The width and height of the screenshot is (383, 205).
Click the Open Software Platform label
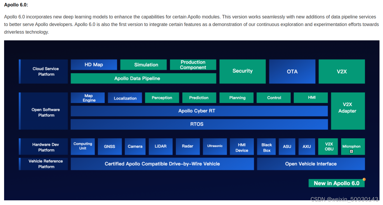(44, 111)
